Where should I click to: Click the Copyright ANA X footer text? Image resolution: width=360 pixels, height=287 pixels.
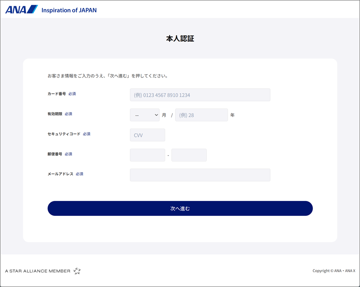[333, 271]
